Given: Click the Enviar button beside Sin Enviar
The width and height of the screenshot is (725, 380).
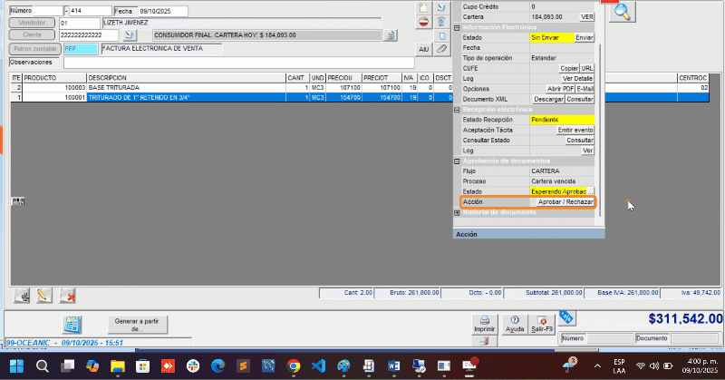Looking at the screenshot, I should (x=585, y=37).
